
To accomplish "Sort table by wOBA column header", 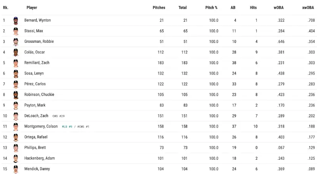I will [x=278, y=8].
